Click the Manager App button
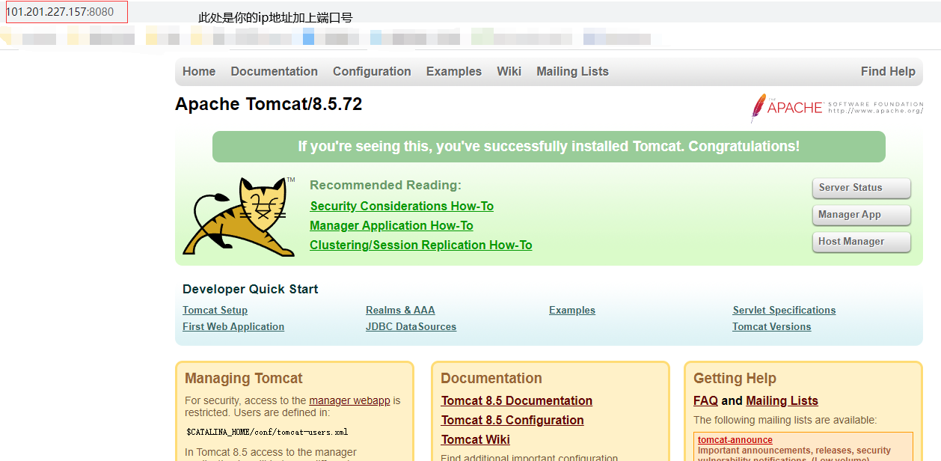 [x=862, y=215]
